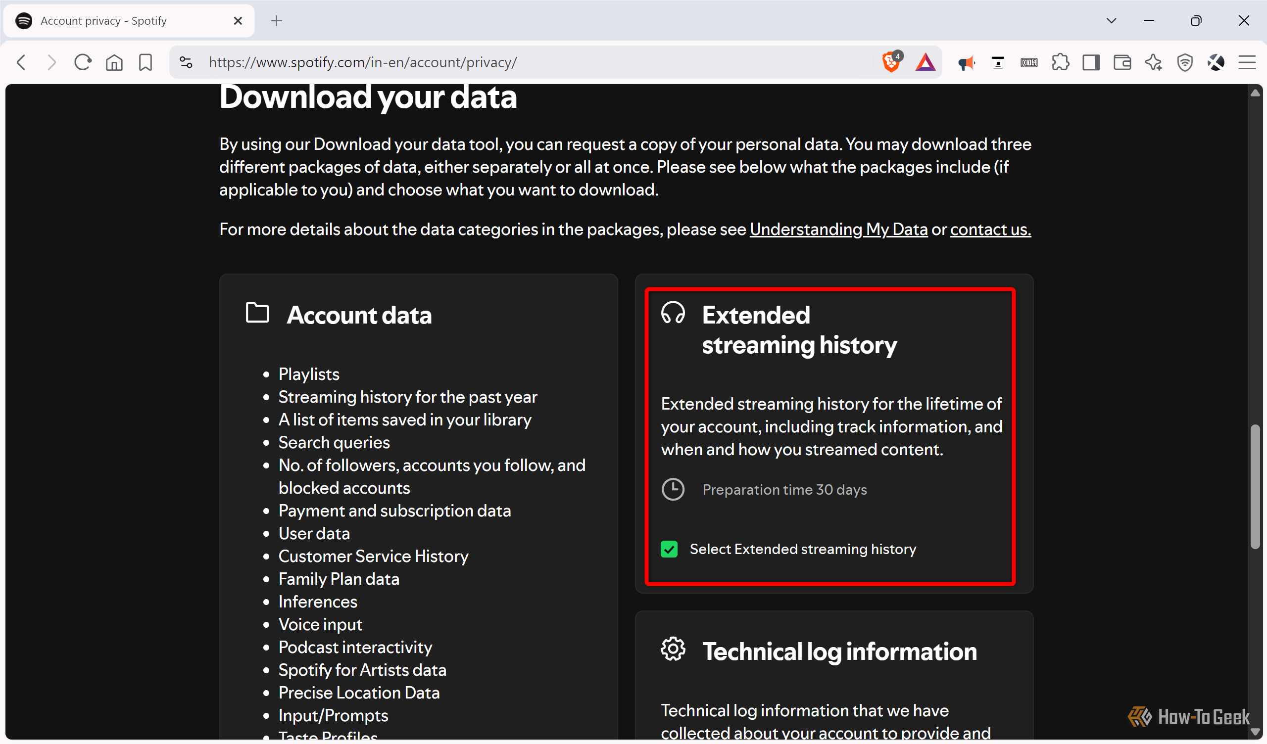Open Brave VPN shield icon
The image size is (1267, 744).
(1185, 62)
